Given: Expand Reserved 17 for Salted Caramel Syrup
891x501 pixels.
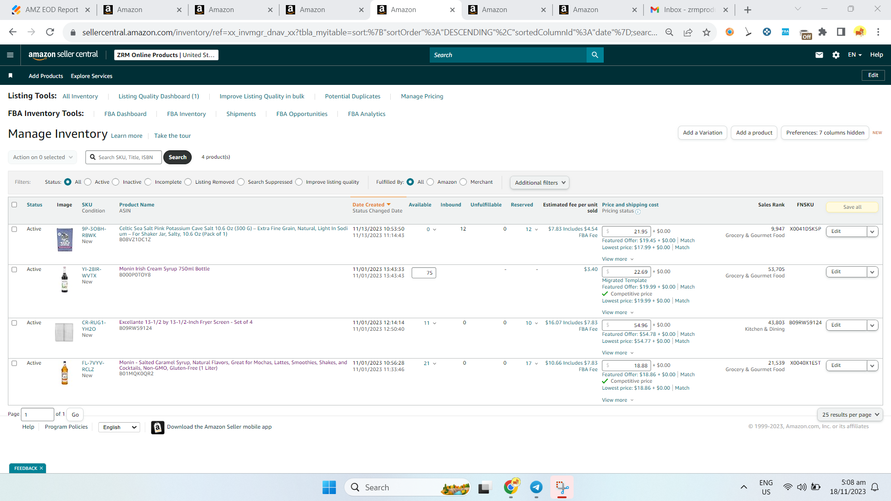Looking at the screenshot, I should pos(532,364).
